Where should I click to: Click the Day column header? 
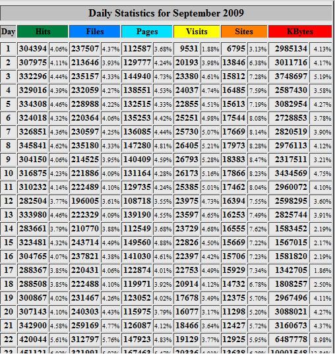click(x=8, y=32)
